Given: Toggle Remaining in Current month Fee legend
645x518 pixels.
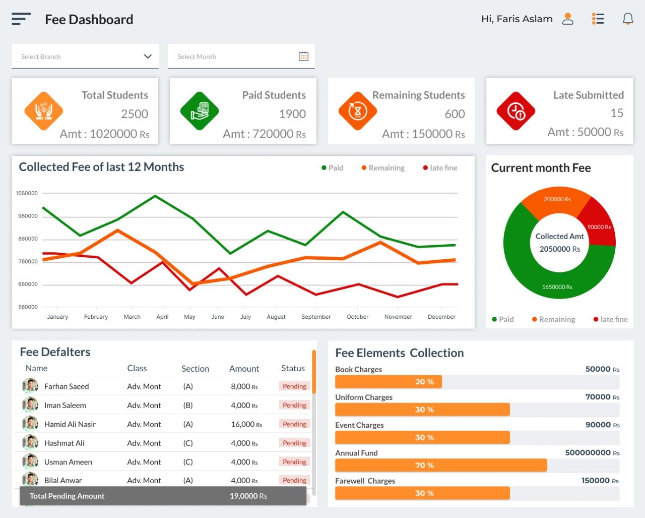Looking at the screenshot, I should (x=553, y=319).
